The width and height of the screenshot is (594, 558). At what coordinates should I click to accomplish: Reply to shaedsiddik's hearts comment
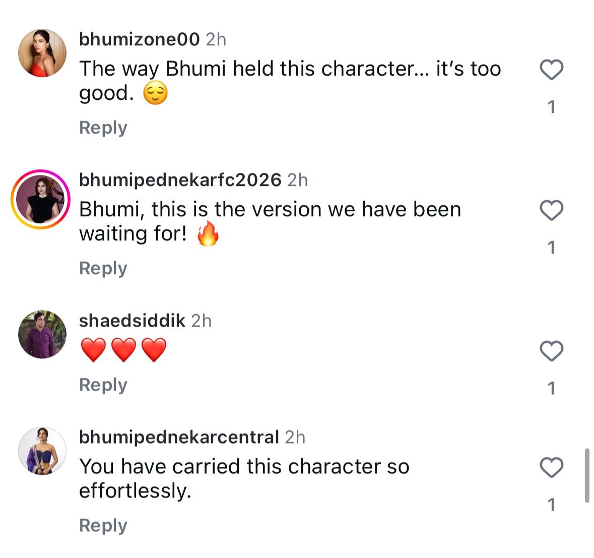click(x=103, y=385)
